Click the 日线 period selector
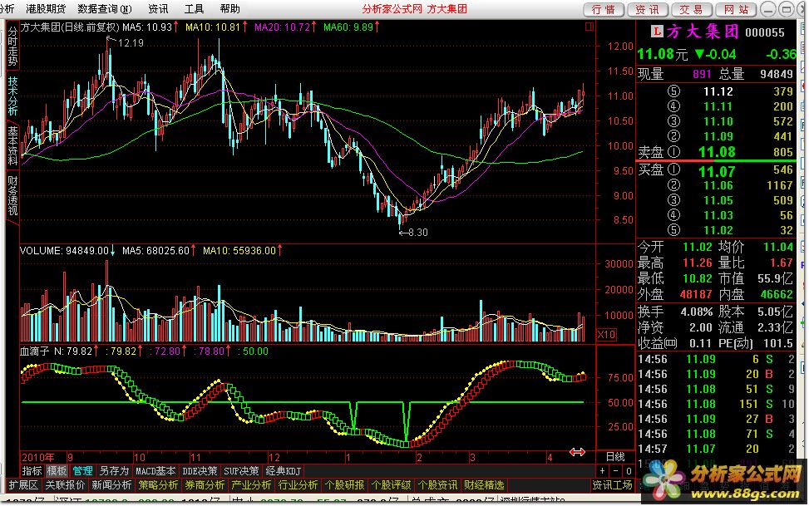809x506 pixels. pos(615,456)
